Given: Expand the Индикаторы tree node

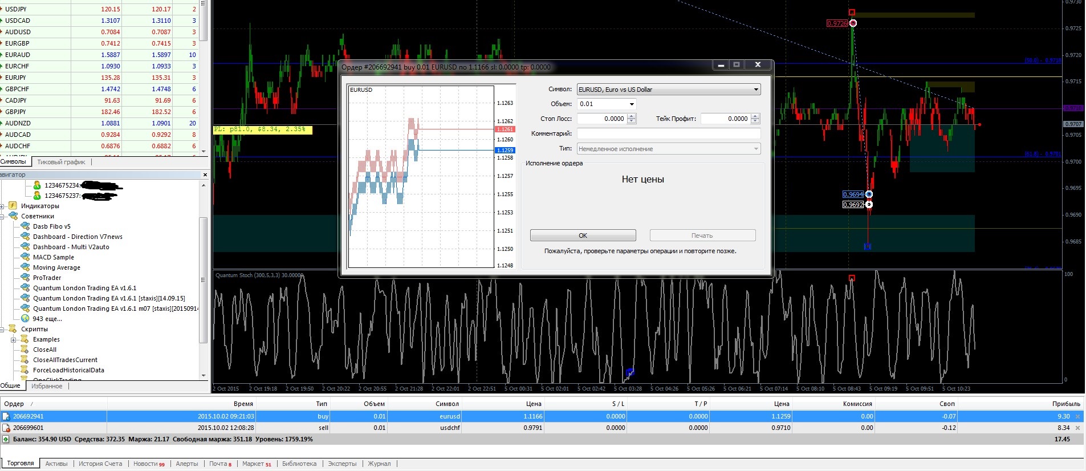Looking at the screenshot, I should (x=2, y=206).
